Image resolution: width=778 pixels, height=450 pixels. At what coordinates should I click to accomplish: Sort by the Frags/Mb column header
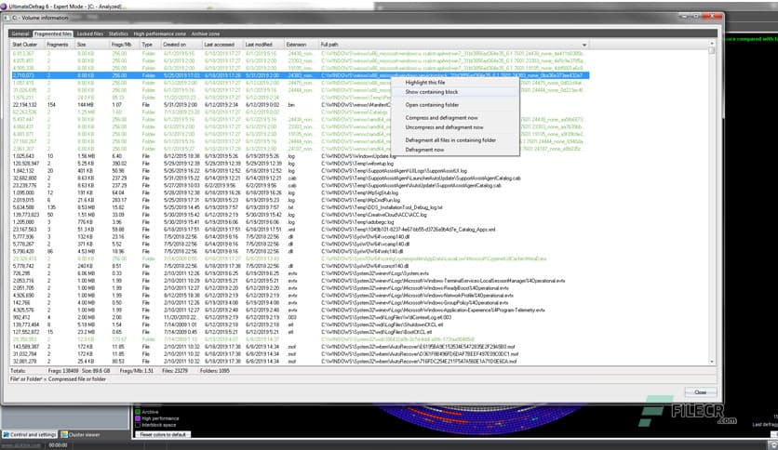(x=125, y=45)
